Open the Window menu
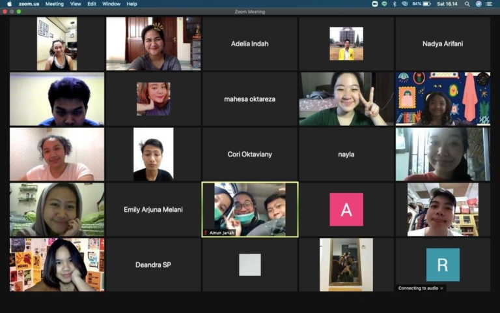The image size is (500, 313). 111,4
